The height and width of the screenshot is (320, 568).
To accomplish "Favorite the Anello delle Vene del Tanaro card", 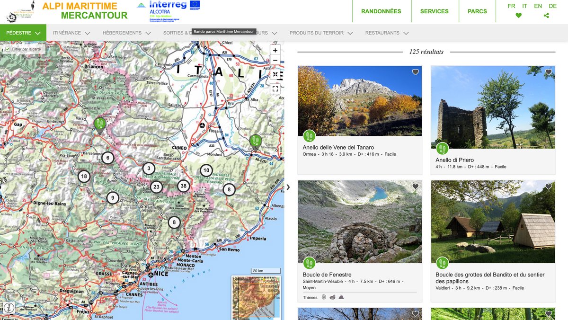I will [x=416, y=72].
